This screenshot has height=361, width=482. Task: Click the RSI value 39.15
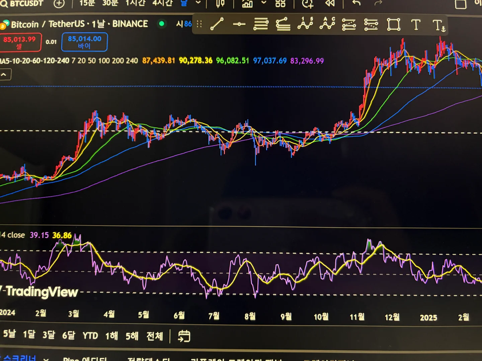tap(39, 235)
